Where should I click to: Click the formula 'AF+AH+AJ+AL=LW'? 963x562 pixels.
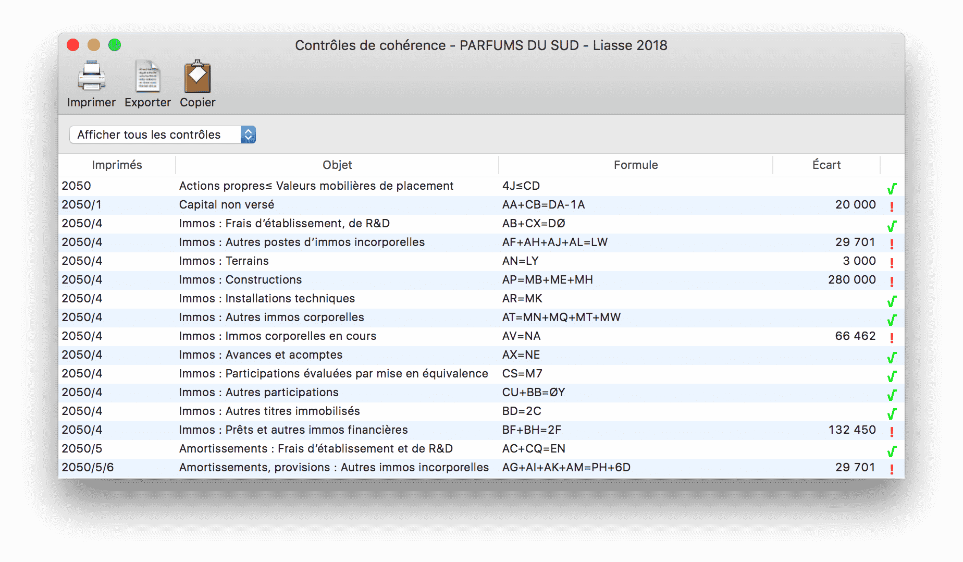(555, 242)
